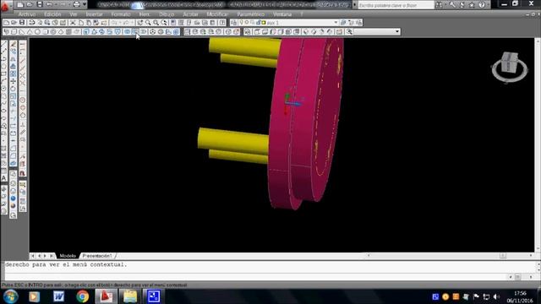Select the Mirror tool in the Modify toolbar
541x304 pixels.
(x=14, y=59)
